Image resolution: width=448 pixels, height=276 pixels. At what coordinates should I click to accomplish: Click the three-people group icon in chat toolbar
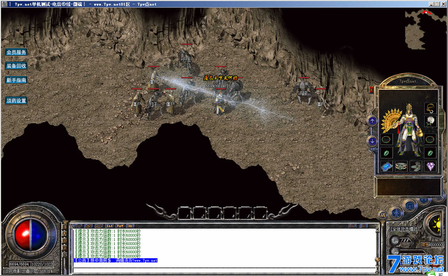point(109,226)
